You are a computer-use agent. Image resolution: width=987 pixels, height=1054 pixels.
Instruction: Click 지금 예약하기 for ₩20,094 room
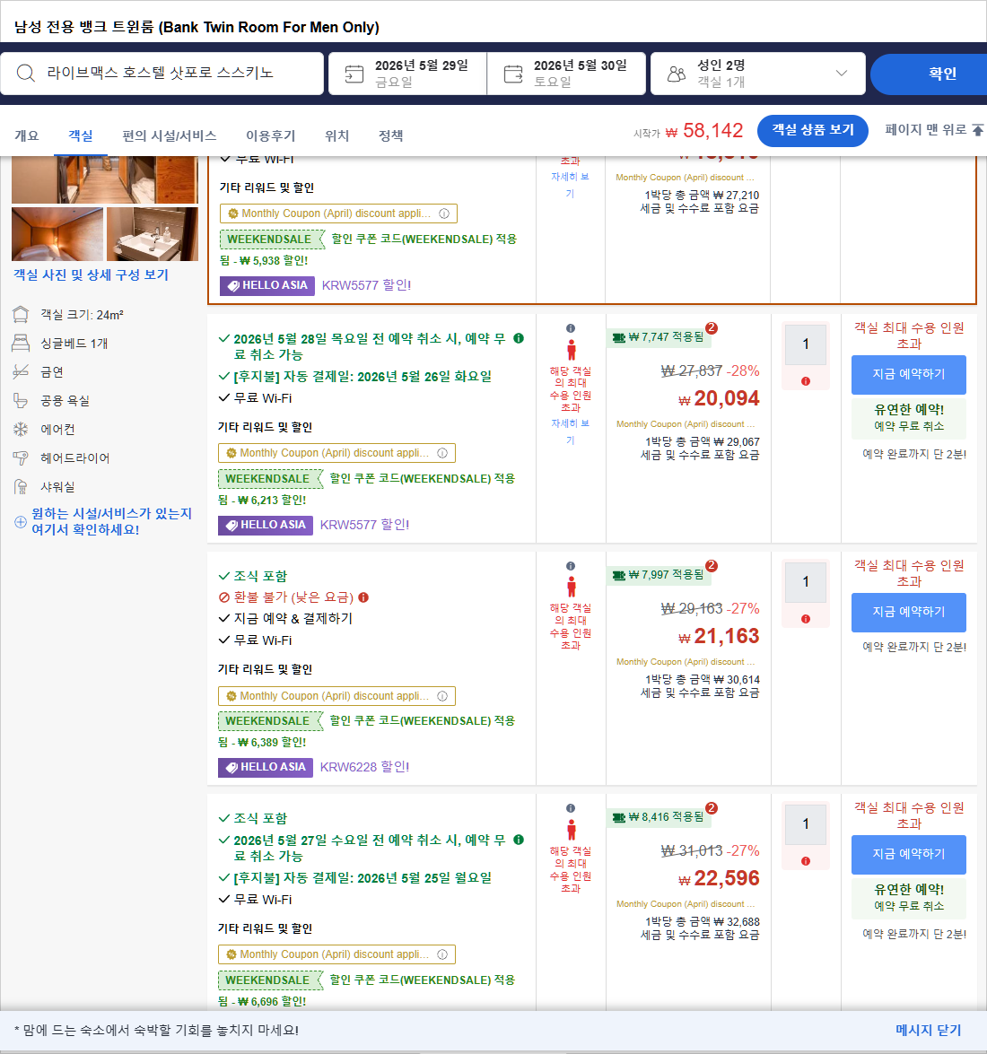908,374
